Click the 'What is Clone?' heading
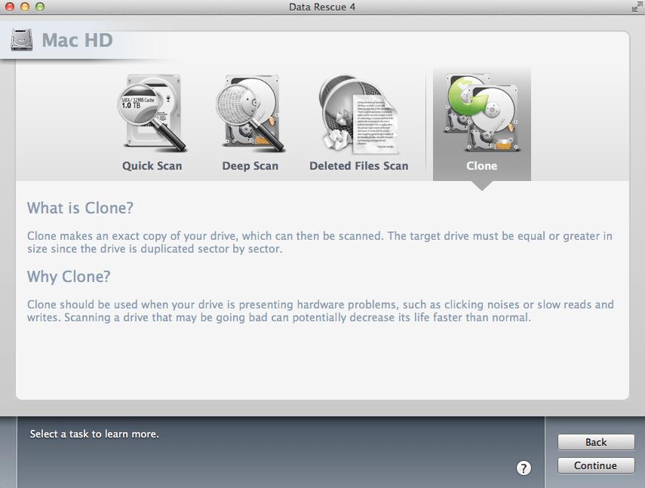The height and width of the screenshot is (488, 645). pos(82,207)
